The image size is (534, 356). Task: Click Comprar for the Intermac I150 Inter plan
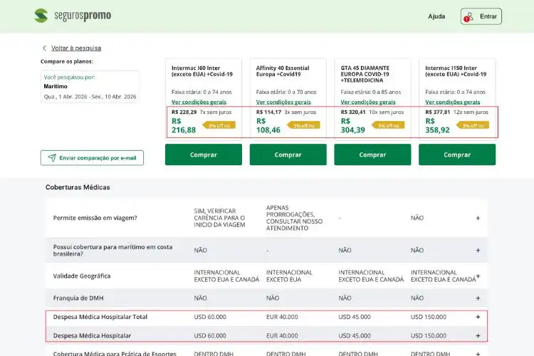(x=457, y=155)
